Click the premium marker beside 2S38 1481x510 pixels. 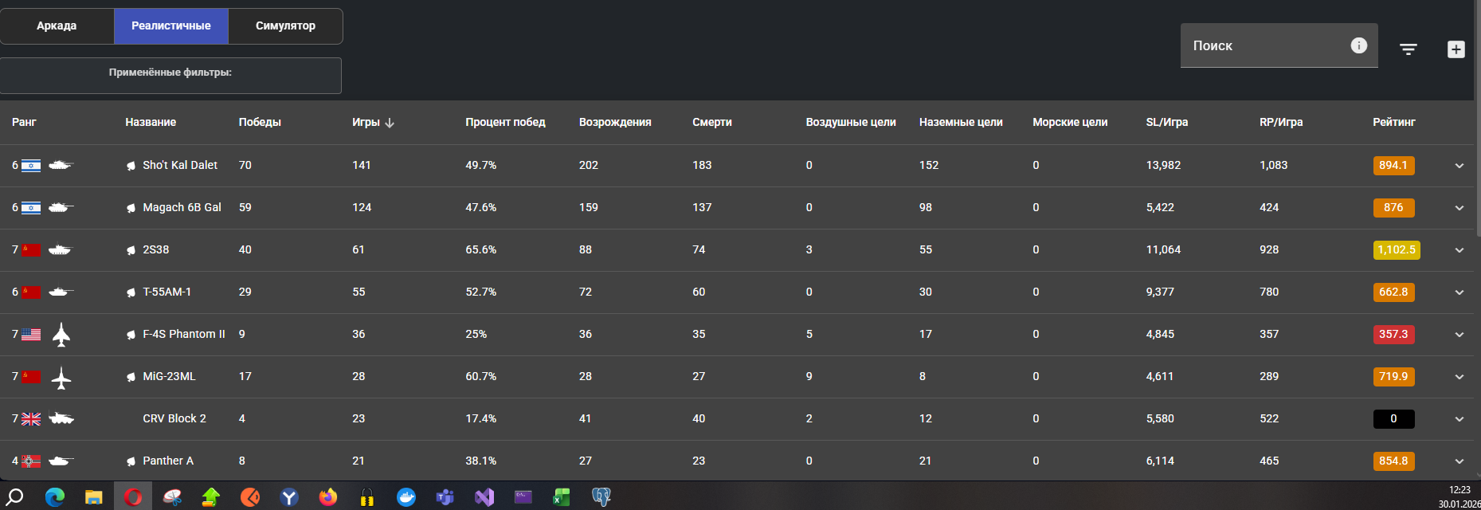click(131, 250)
